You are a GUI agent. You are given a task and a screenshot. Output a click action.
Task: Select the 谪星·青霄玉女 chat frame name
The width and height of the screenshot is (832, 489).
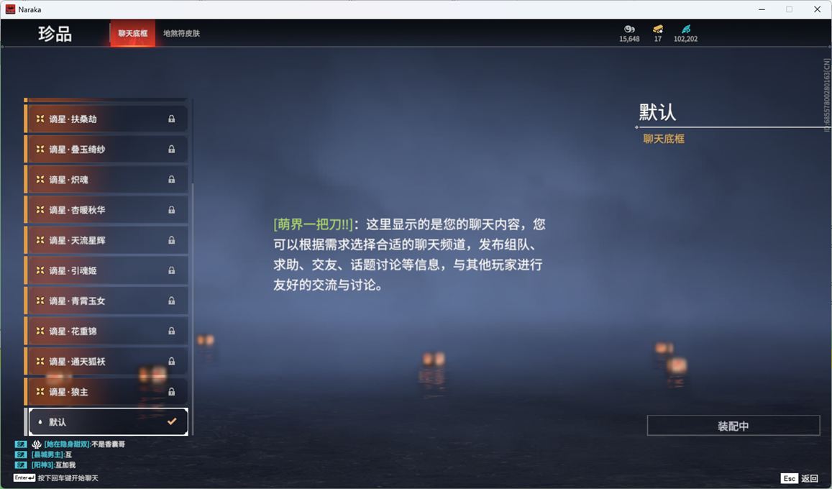point(77,300)
